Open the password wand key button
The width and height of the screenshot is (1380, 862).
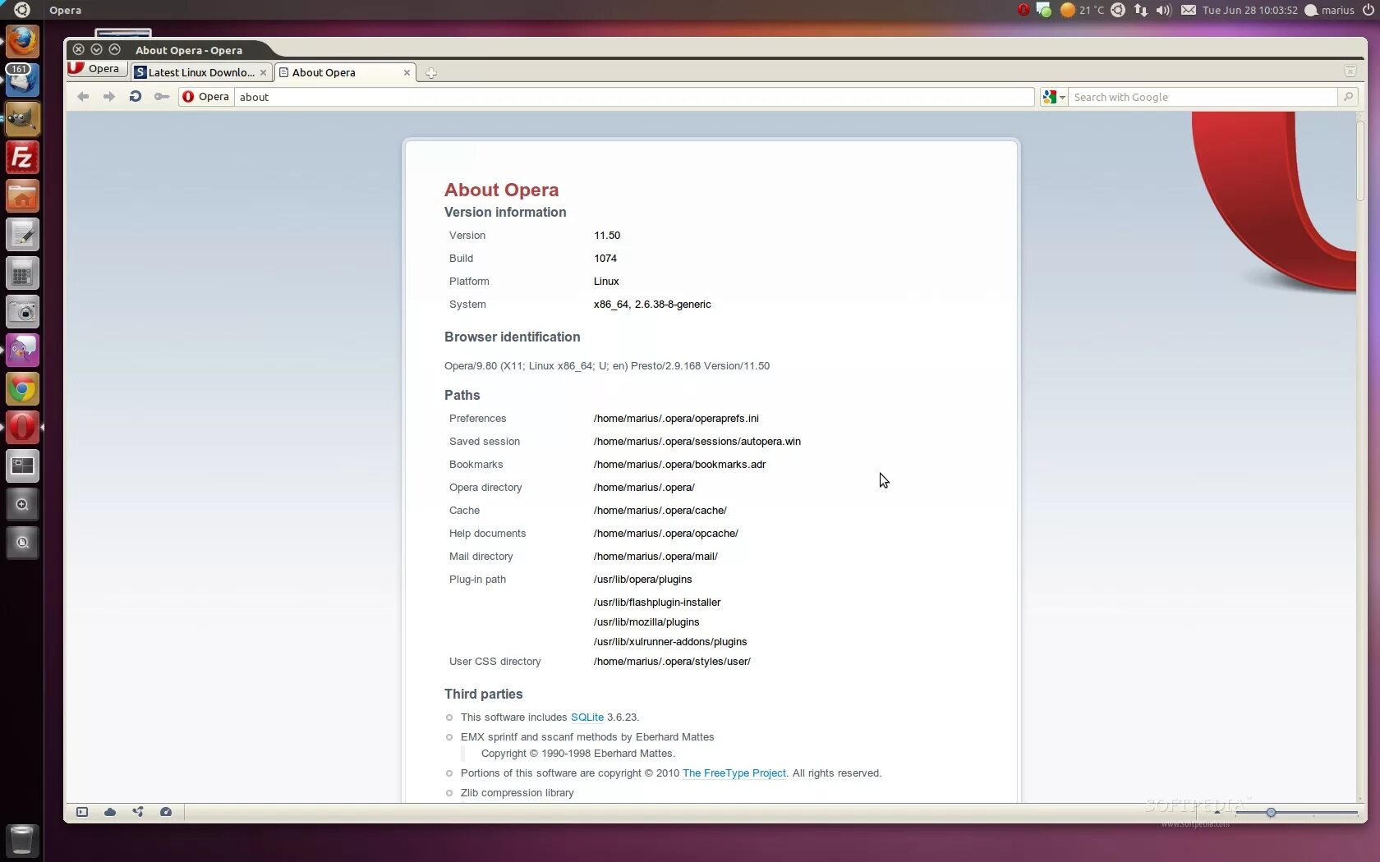coord(162,97)
